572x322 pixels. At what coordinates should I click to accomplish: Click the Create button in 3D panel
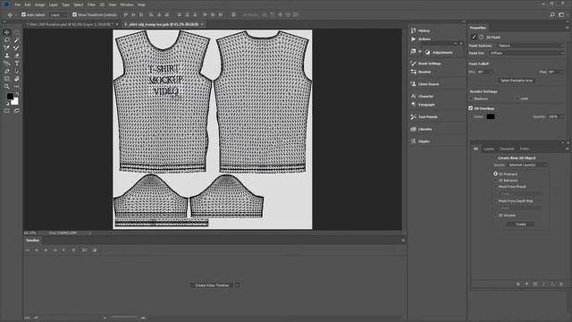point(520,225)
